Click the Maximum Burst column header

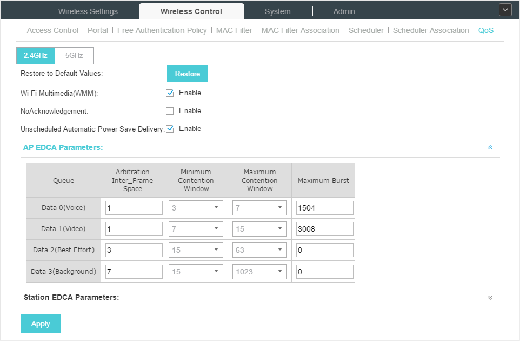coord(323,181)
